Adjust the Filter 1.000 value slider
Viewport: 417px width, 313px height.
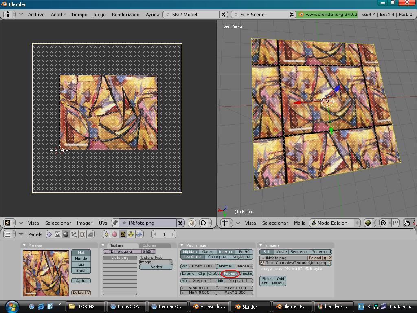(202, 266)
